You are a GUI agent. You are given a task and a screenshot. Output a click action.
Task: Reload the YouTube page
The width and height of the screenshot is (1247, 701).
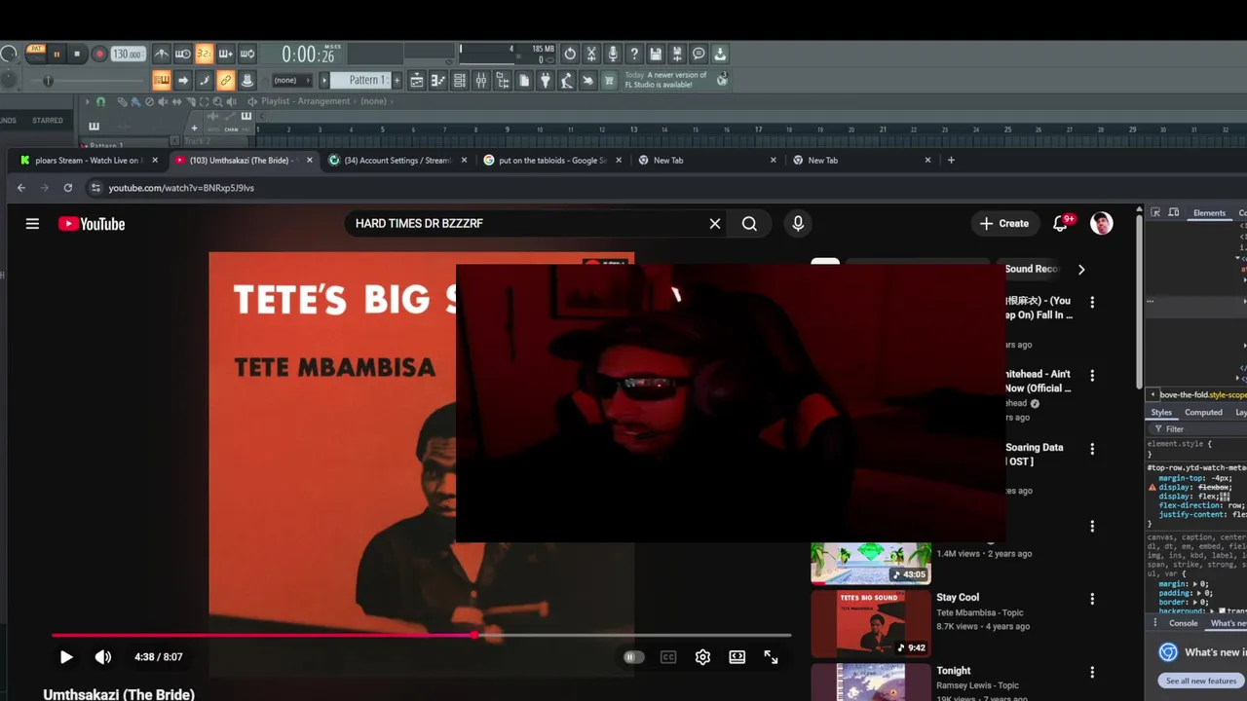click(x=68, y=188)
